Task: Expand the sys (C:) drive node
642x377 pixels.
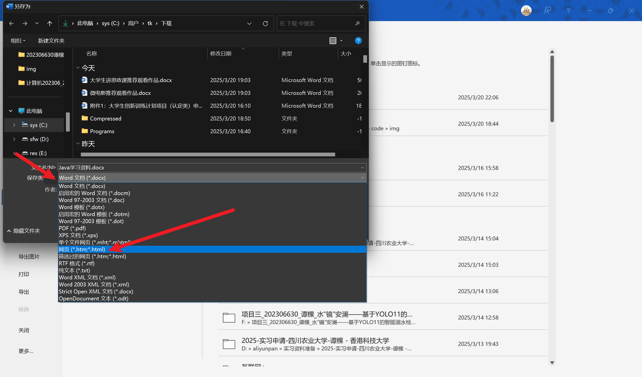Action: coord(14,125)
